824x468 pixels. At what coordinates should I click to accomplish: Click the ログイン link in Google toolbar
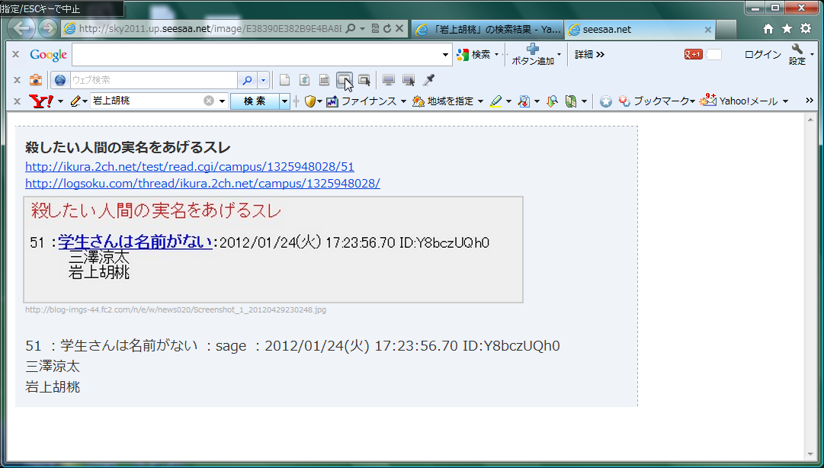[762, 55]
